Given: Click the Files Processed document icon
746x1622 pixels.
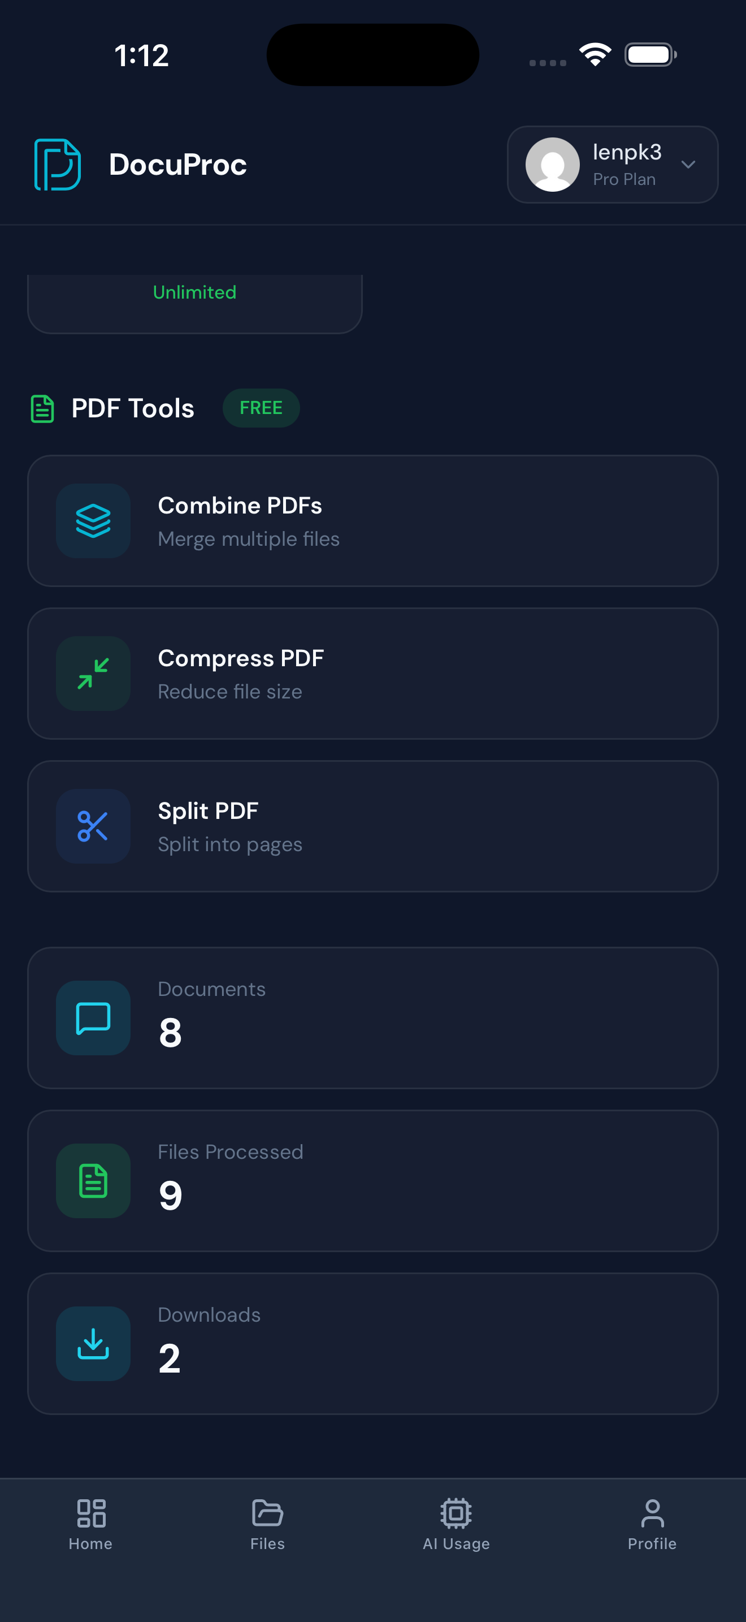Looking at the screenshot, I should point(93,1181).
